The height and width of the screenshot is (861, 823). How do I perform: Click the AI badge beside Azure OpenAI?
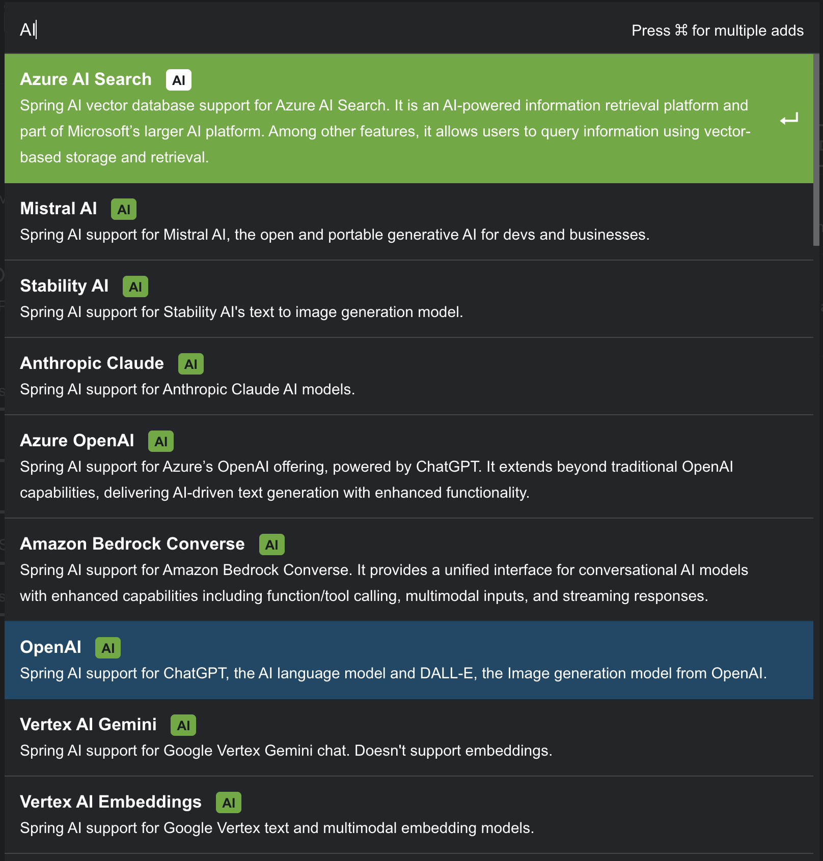click(161, 442)
